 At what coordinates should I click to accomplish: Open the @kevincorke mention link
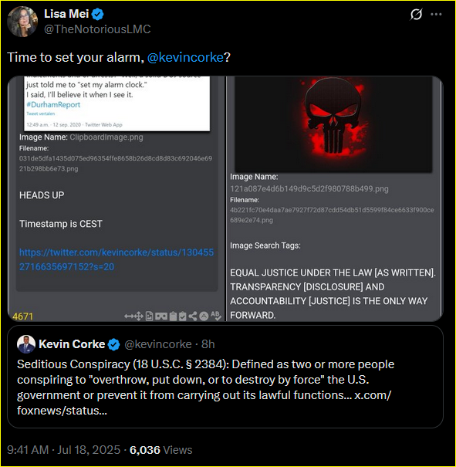(185, 57)
